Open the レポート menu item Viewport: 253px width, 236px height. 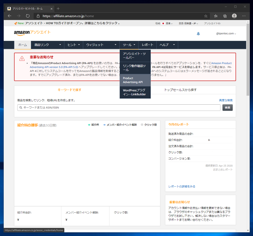click(x=147, y=45)
